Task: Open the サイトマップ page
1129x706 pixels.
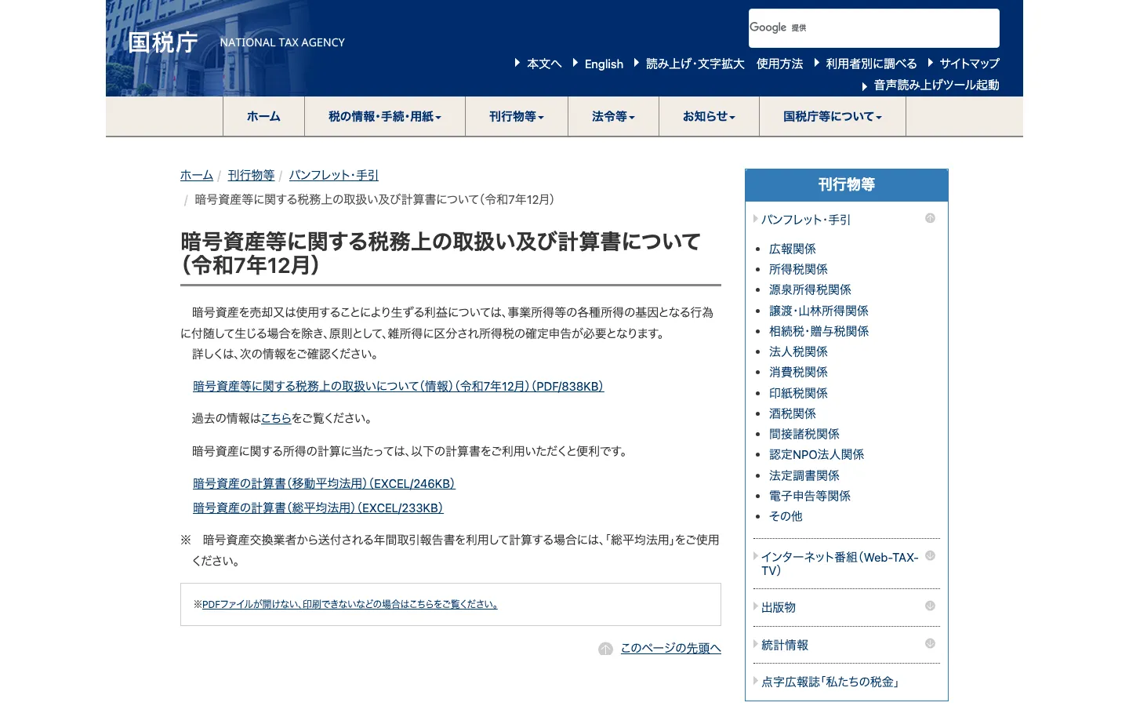Action: [969, 64]
